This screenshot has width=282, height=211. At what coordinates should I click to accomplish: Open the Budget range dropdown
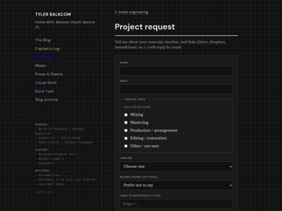coord(177,185)
